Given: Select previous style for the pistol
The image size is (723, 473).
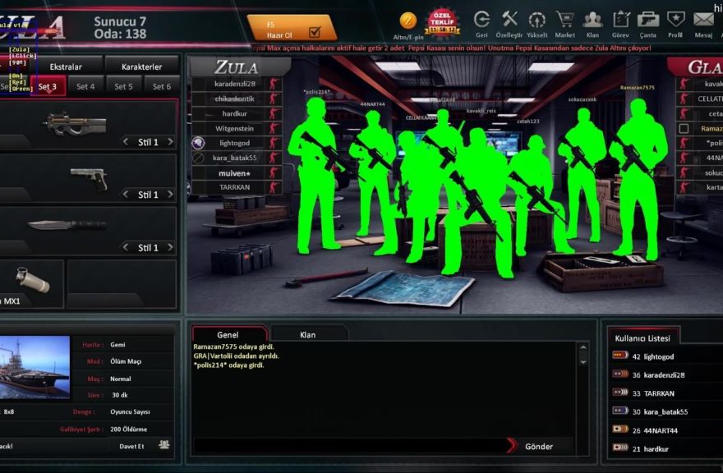Looking at the screenshot, I should [126, 195].
